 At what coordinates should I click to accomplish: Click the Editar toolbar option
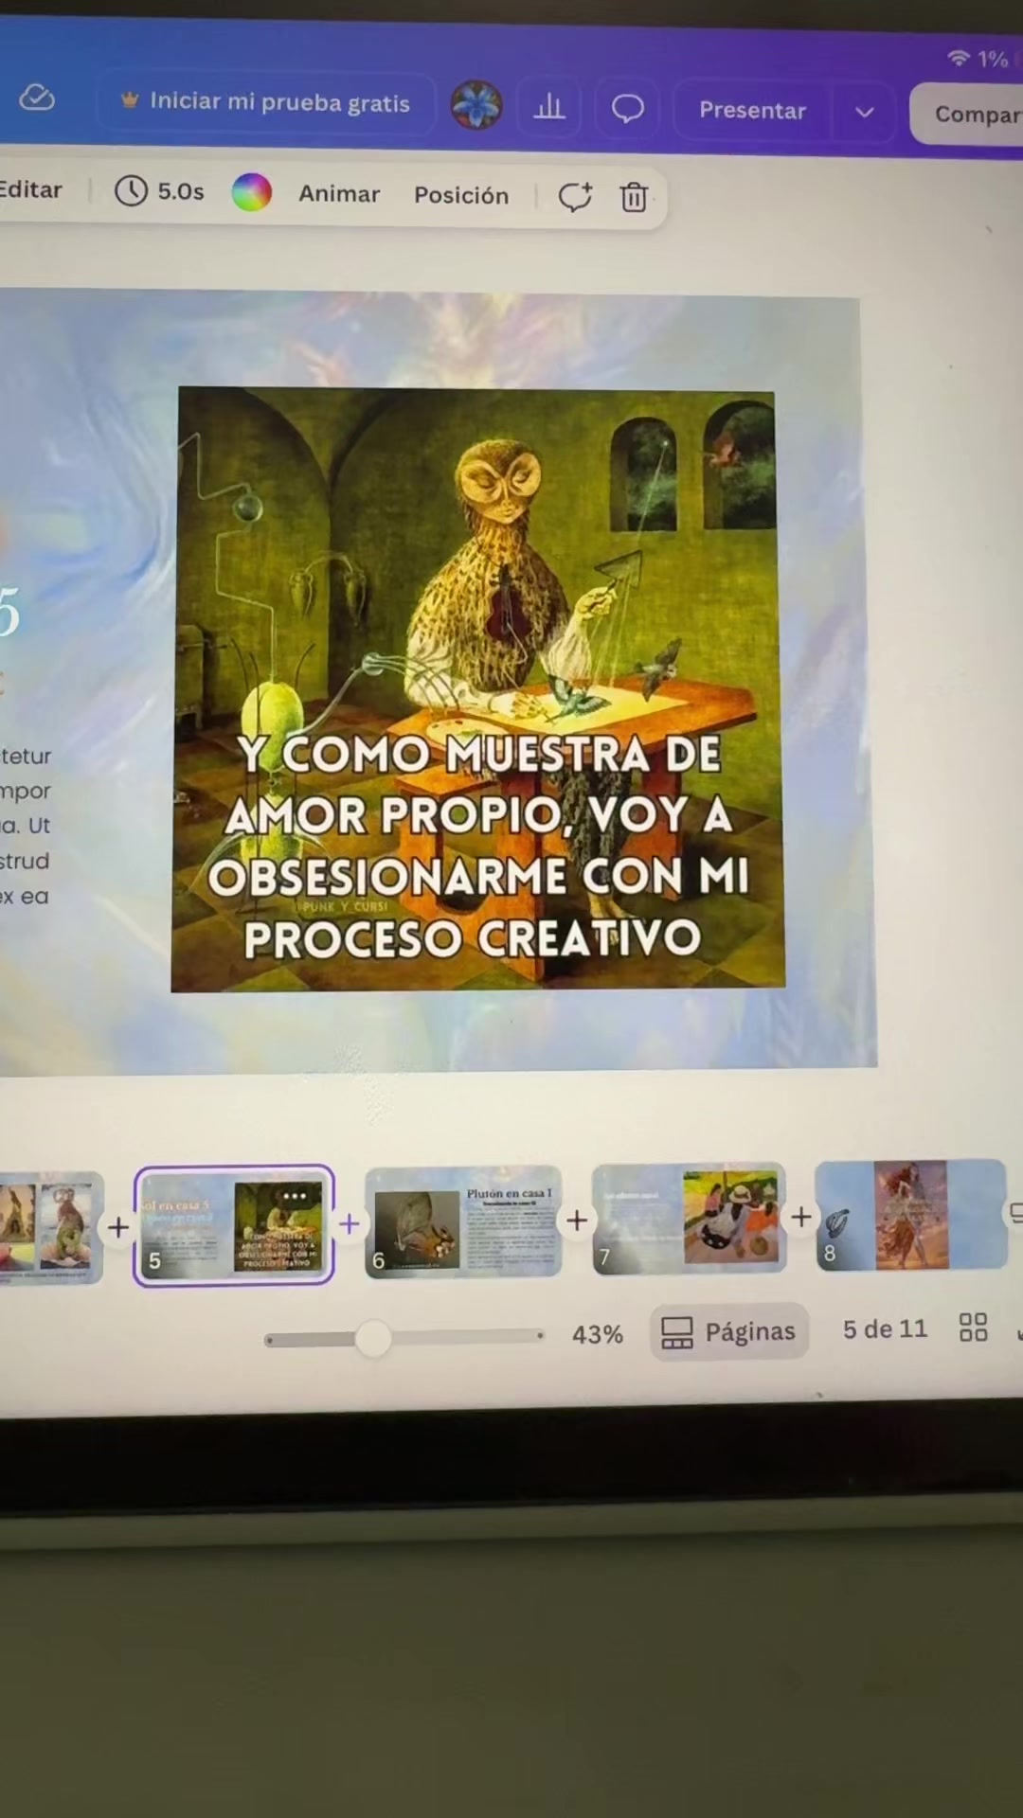point(31,189)
